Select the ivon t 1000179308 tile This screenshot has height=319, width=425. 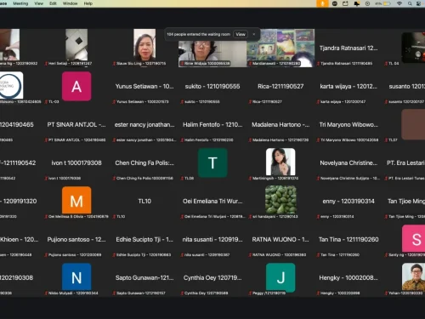76,162
